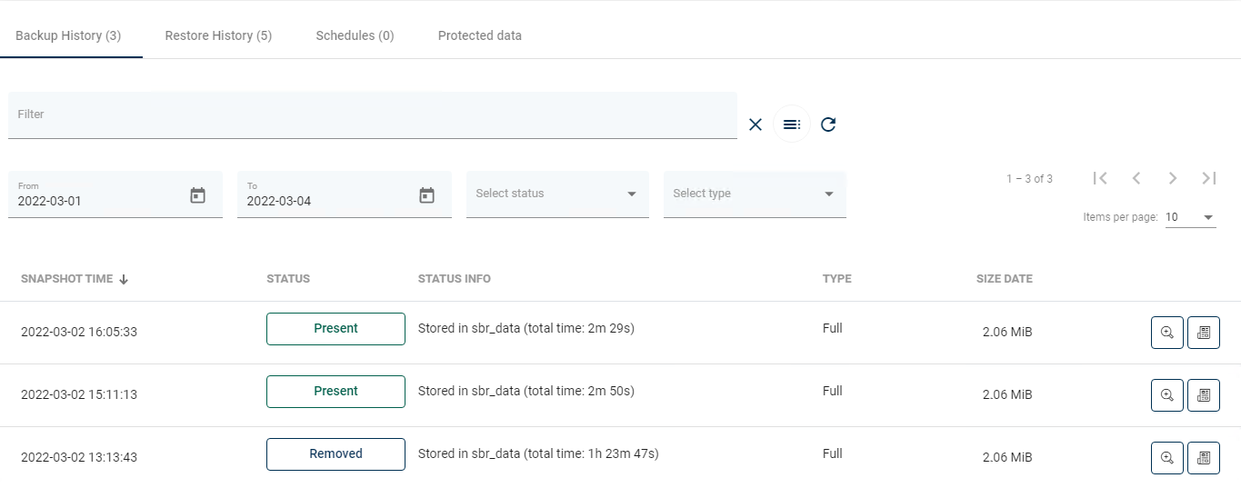
Task: Open the column list options icon
Action: point(791,124)
